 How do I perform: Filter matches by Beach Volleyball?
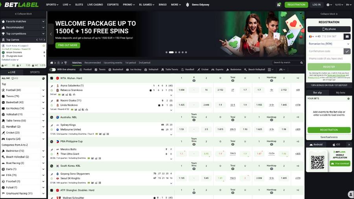point(254,70)
